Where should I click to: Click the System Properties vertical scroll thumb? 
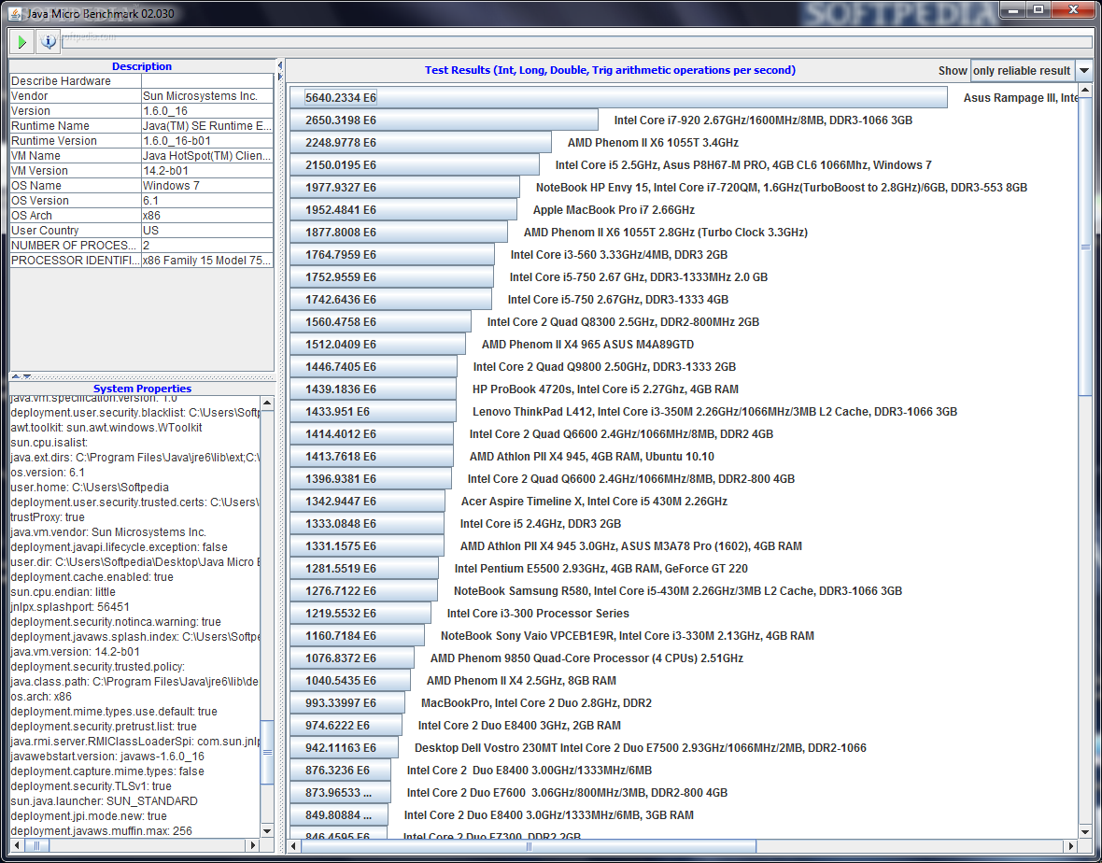coord(267,752)
